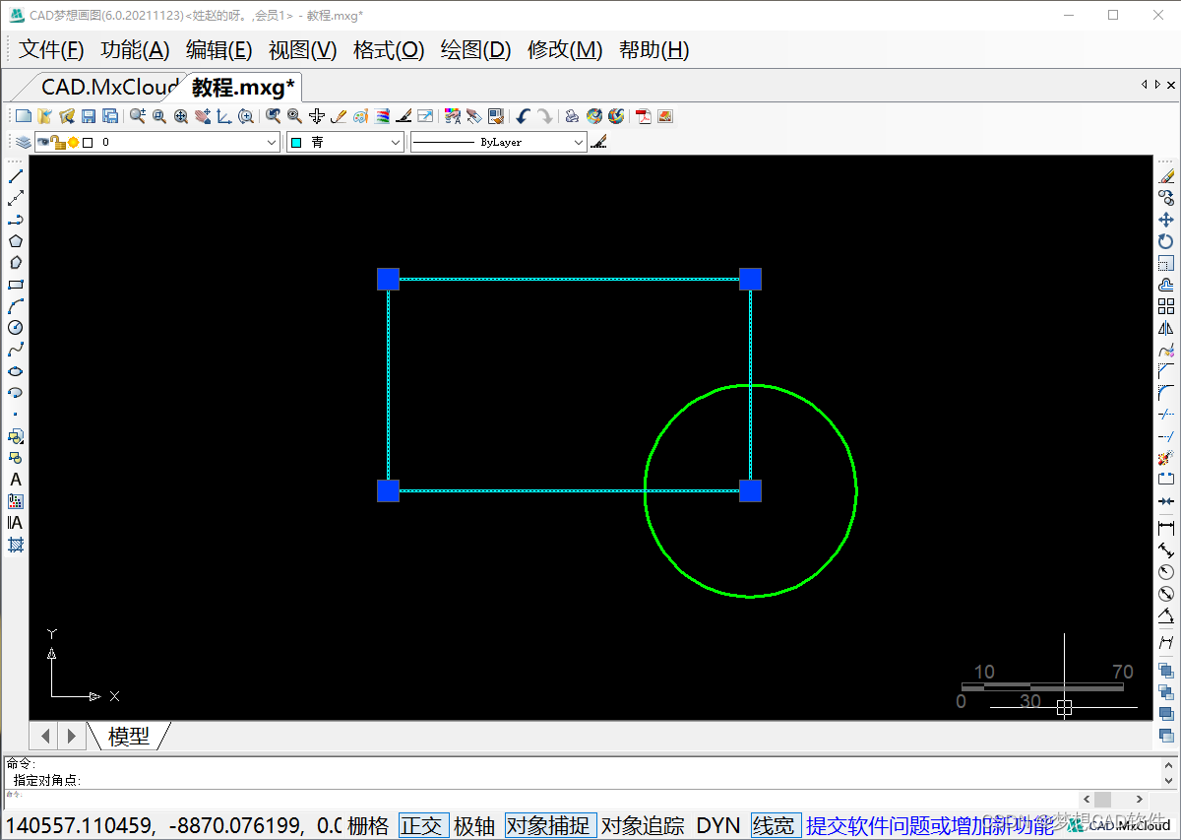Viewport: 1181px width, 840px height.
Task: Click the Linear dimension tool
Action: [x=1166, y=529]
